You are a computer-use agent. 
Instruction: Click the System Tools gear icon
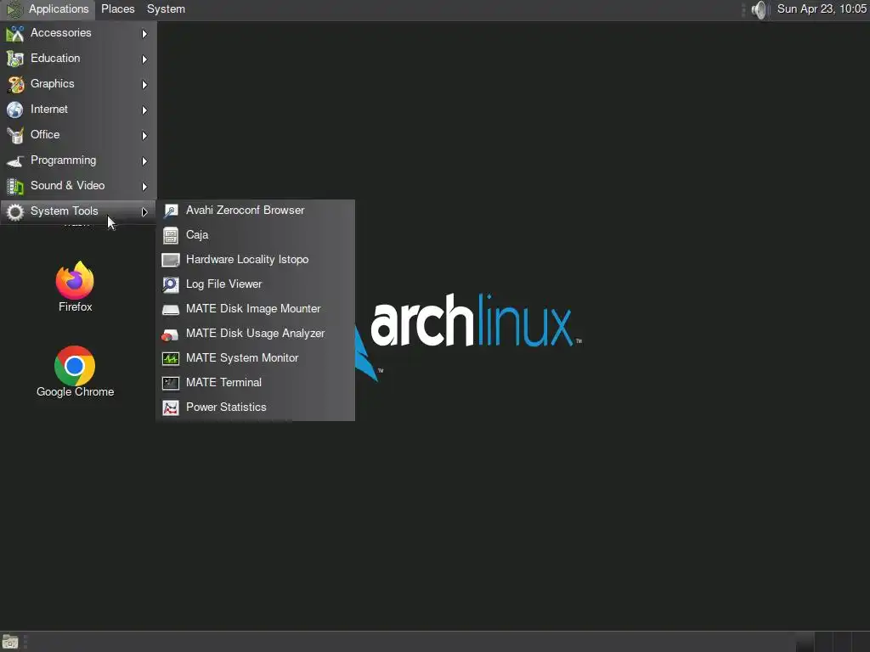click(x=15, y=211)
